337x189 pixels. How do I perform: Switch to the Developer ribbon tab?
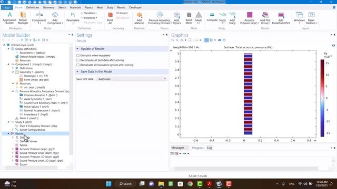coord(135,7)
